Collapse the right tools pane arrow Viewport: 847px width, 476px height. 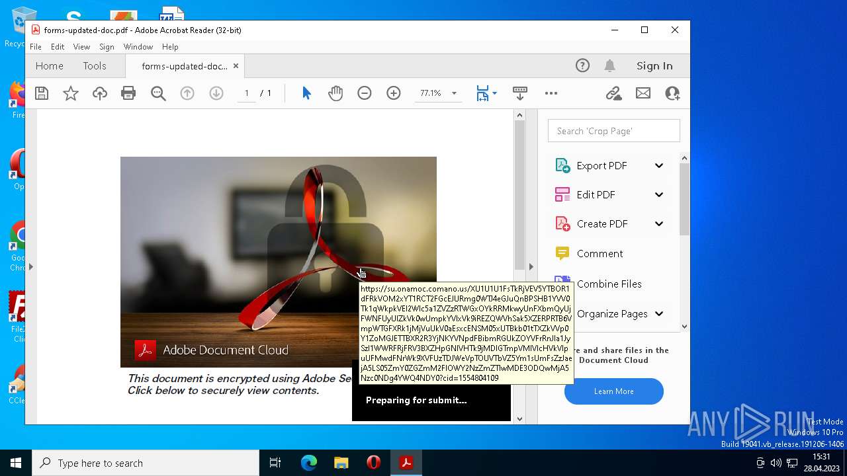click(531, 267)
